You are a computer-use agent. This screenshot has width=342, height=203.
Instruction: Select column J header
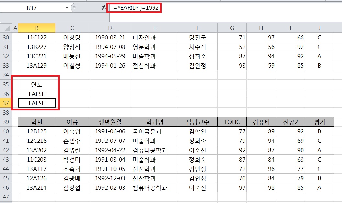(319, 28)
